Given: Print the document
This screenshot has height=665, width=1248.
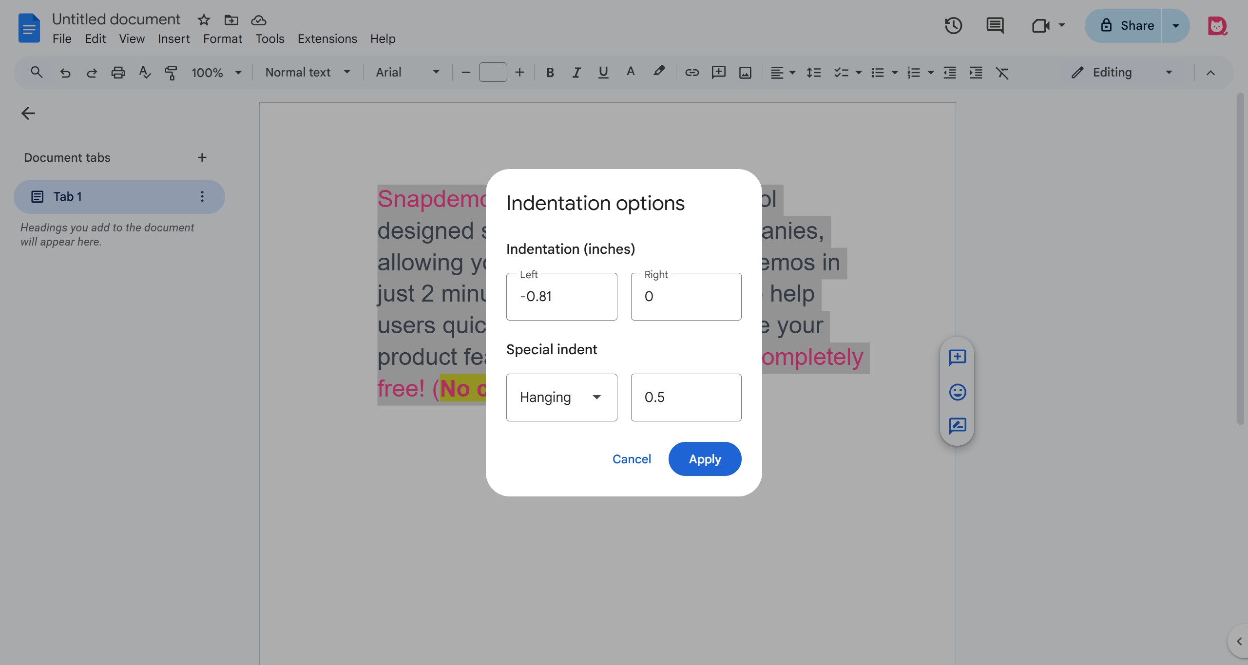Looking at the screenshot, I should coord(118,73).
